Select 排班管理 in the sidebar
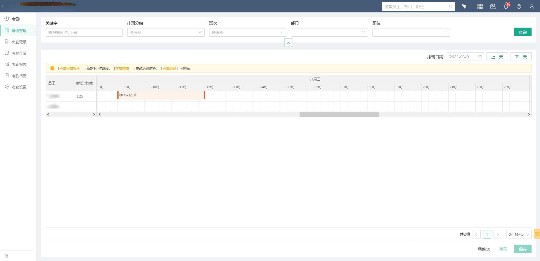The image size is (540, 261). point(19,30)
